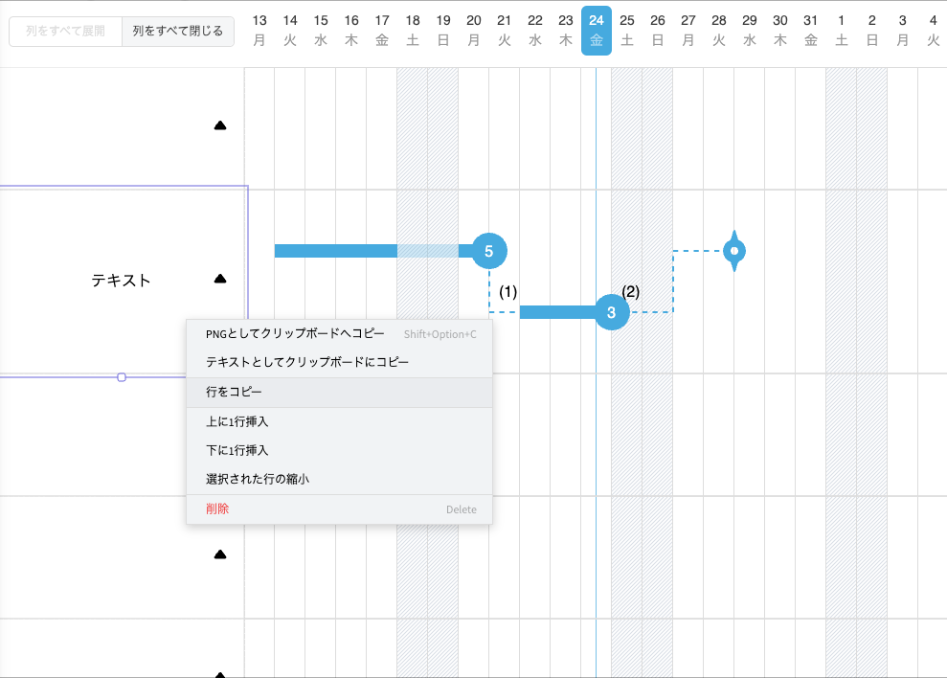The width and height of the screenshot is (947, 678).
Task: Click the highlighted today date 24 金
Action: (597, 33)
